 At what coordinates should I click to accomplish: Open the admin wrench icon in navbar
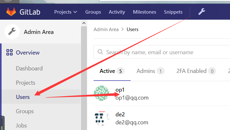pos(202,12)
